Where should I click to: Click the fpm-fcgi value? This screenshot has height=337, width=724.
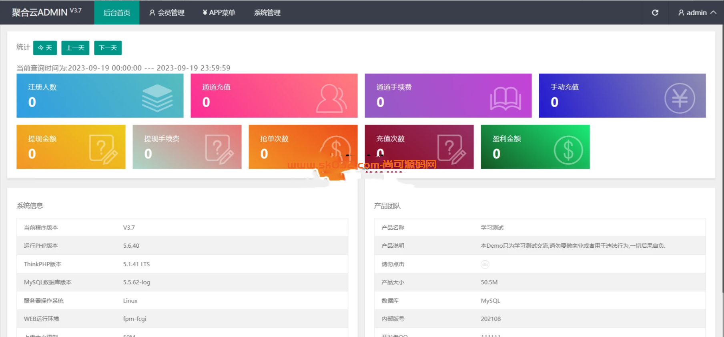pos(134,319)
